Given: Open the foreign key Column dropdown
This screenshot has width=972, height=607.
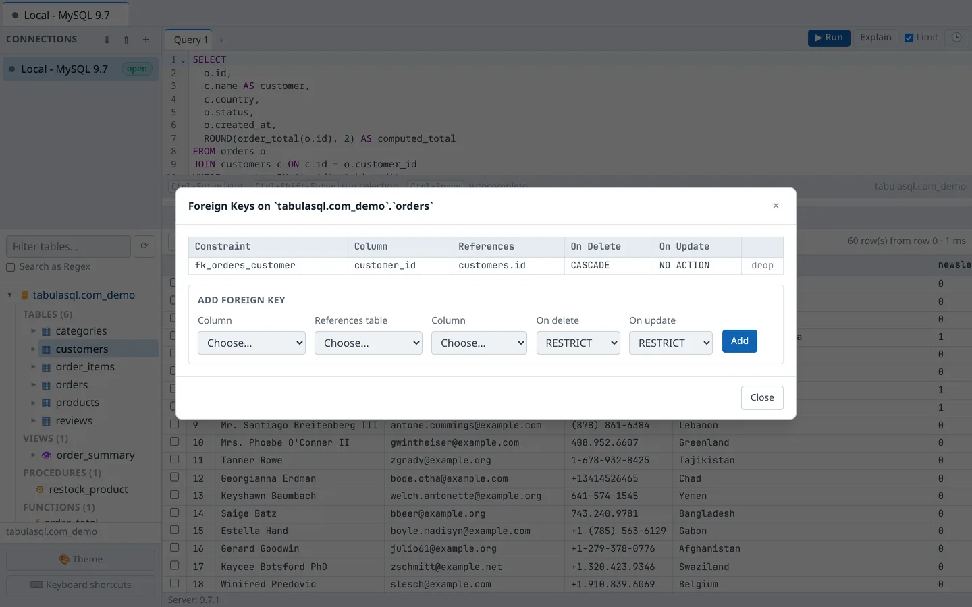Looking at the screenshot, I should [x=252, y=343].
